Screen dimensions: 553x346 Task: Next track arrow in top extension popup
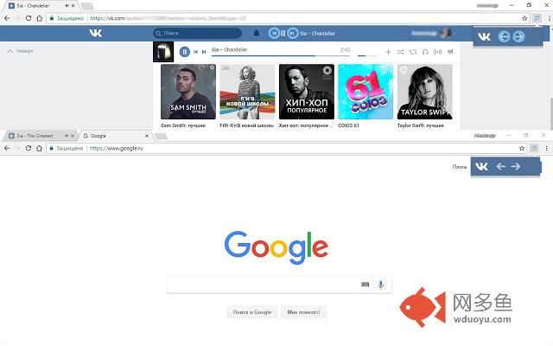pos(518,36)
